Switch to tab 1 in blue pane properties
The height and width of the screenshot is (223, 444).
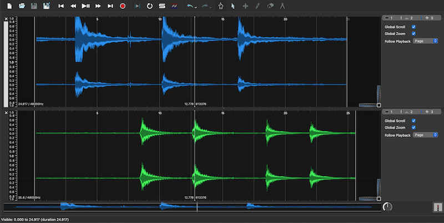pos(389,18)
